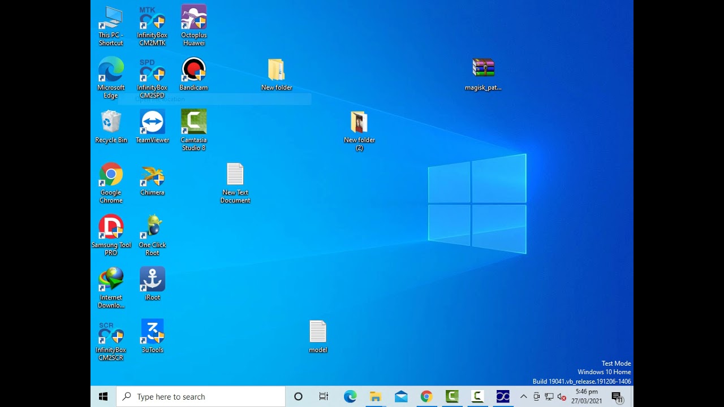Launch 3uTools desktop shortcut
The width and height of the screenshot is (724, 407).
(152, 337)
